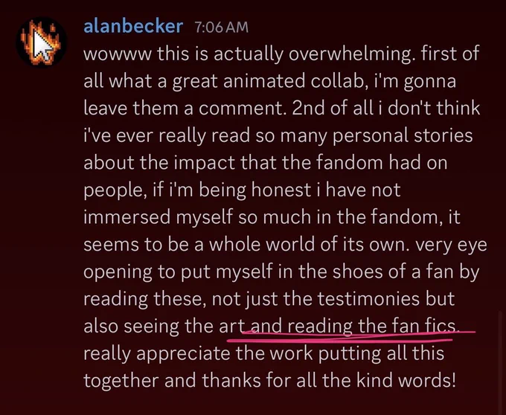Click "really appreciate" in the message
The height and width of the screenshot is (415, 506).
coord(157,354)
